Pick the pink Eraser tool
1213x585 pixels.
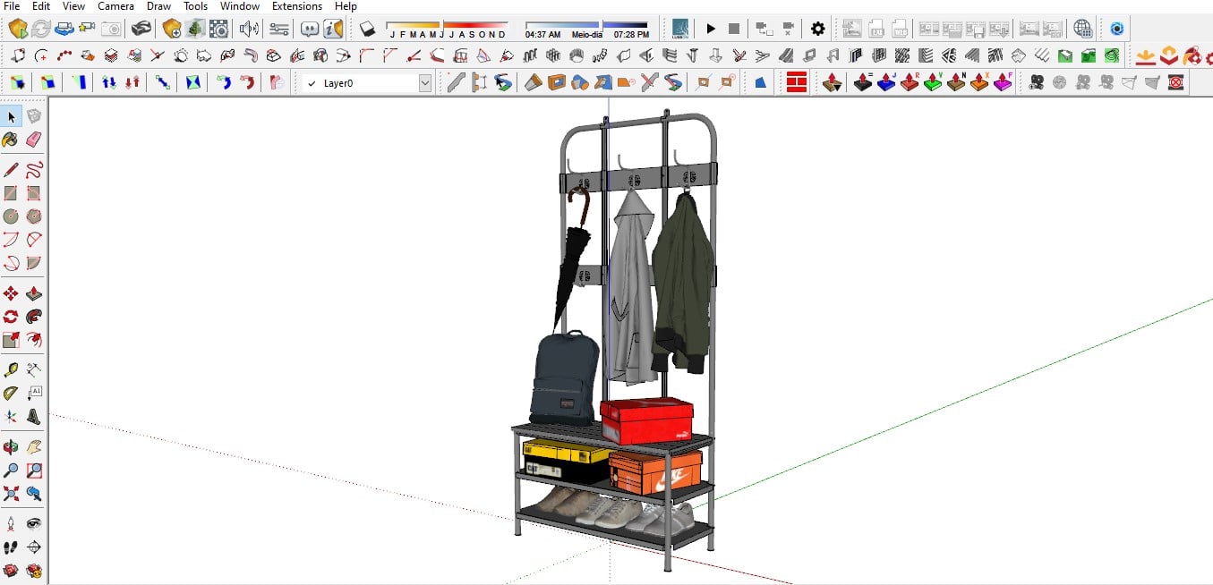click(x=34, y=140)
